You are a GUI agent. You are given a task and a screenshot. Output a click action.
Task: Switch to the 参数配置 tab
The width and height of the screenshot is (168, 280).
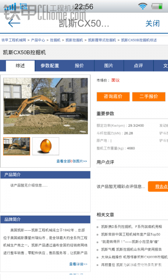coord(50,66)
